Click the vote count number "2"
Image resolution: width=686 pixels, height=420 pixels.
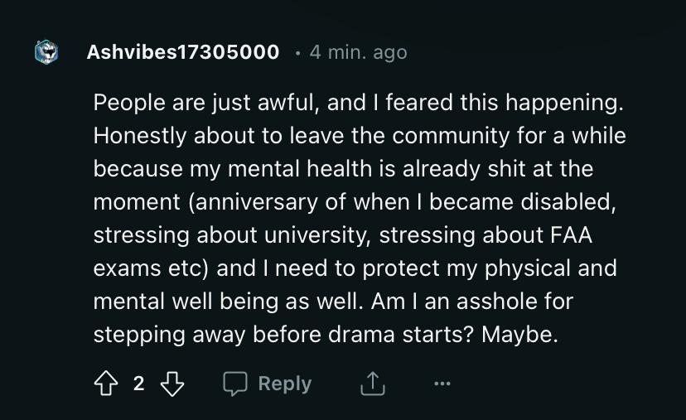(x=138, y=384)
